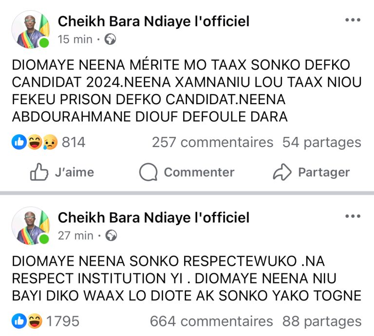
Task: Open the 1795 reactions count
Action: click(x=63, y=321)
